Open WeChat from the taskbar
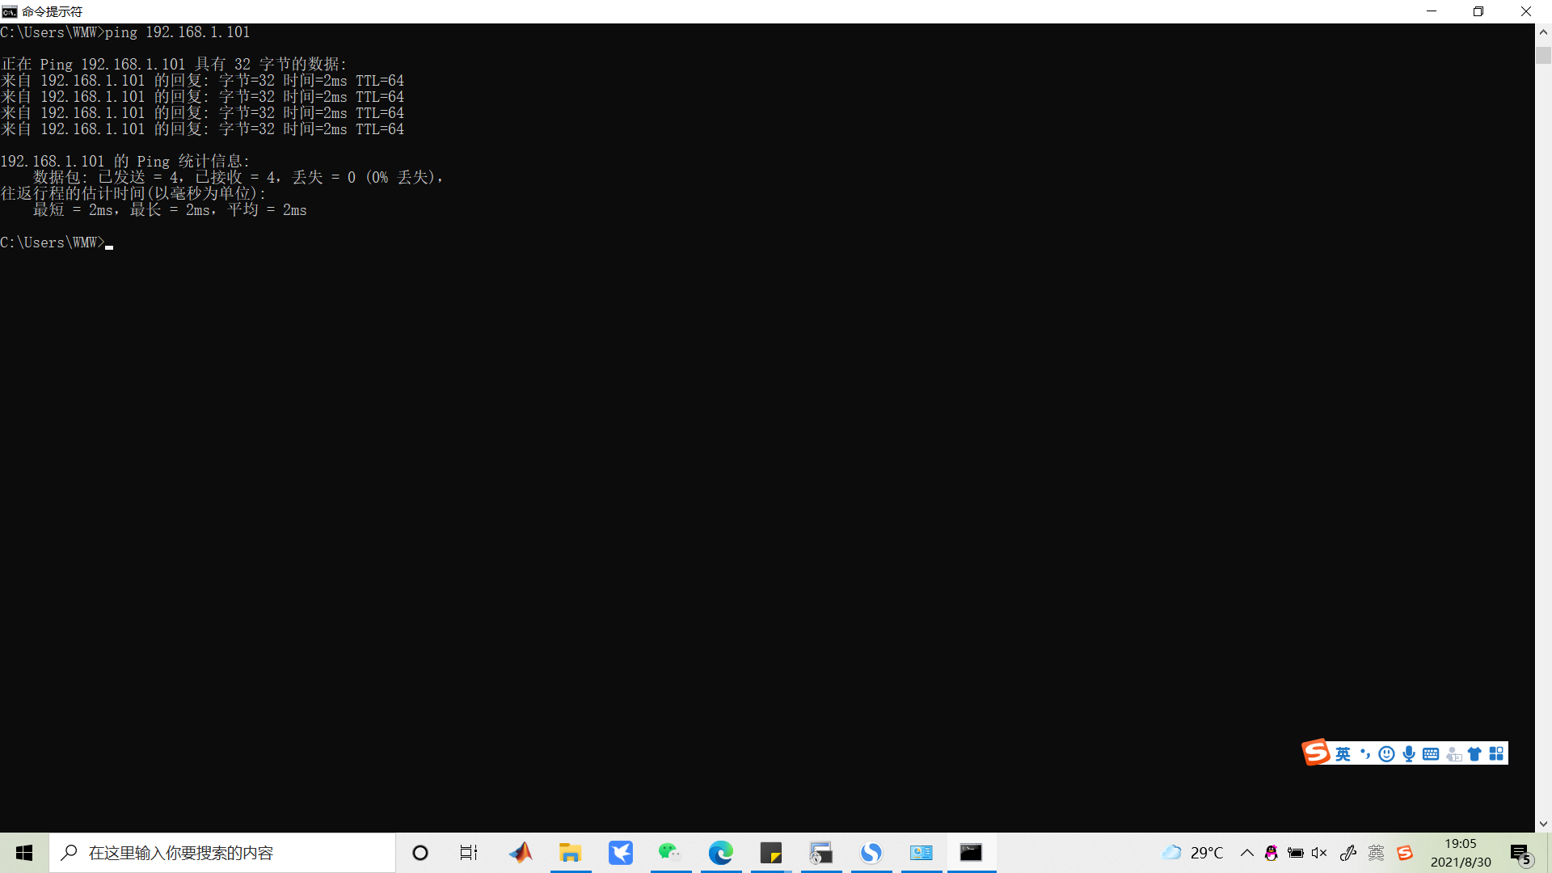1552x873 pixels. click(671, 853)
